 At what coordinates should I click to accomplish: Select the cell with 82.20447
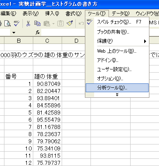coord(47,91)
